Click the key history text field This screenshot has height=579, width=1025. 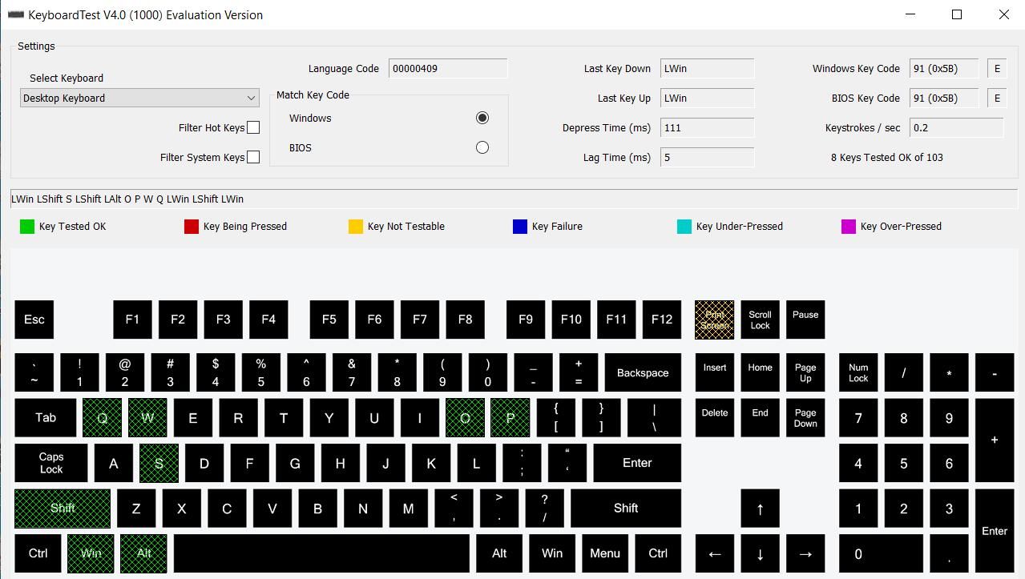pos(513,199)
